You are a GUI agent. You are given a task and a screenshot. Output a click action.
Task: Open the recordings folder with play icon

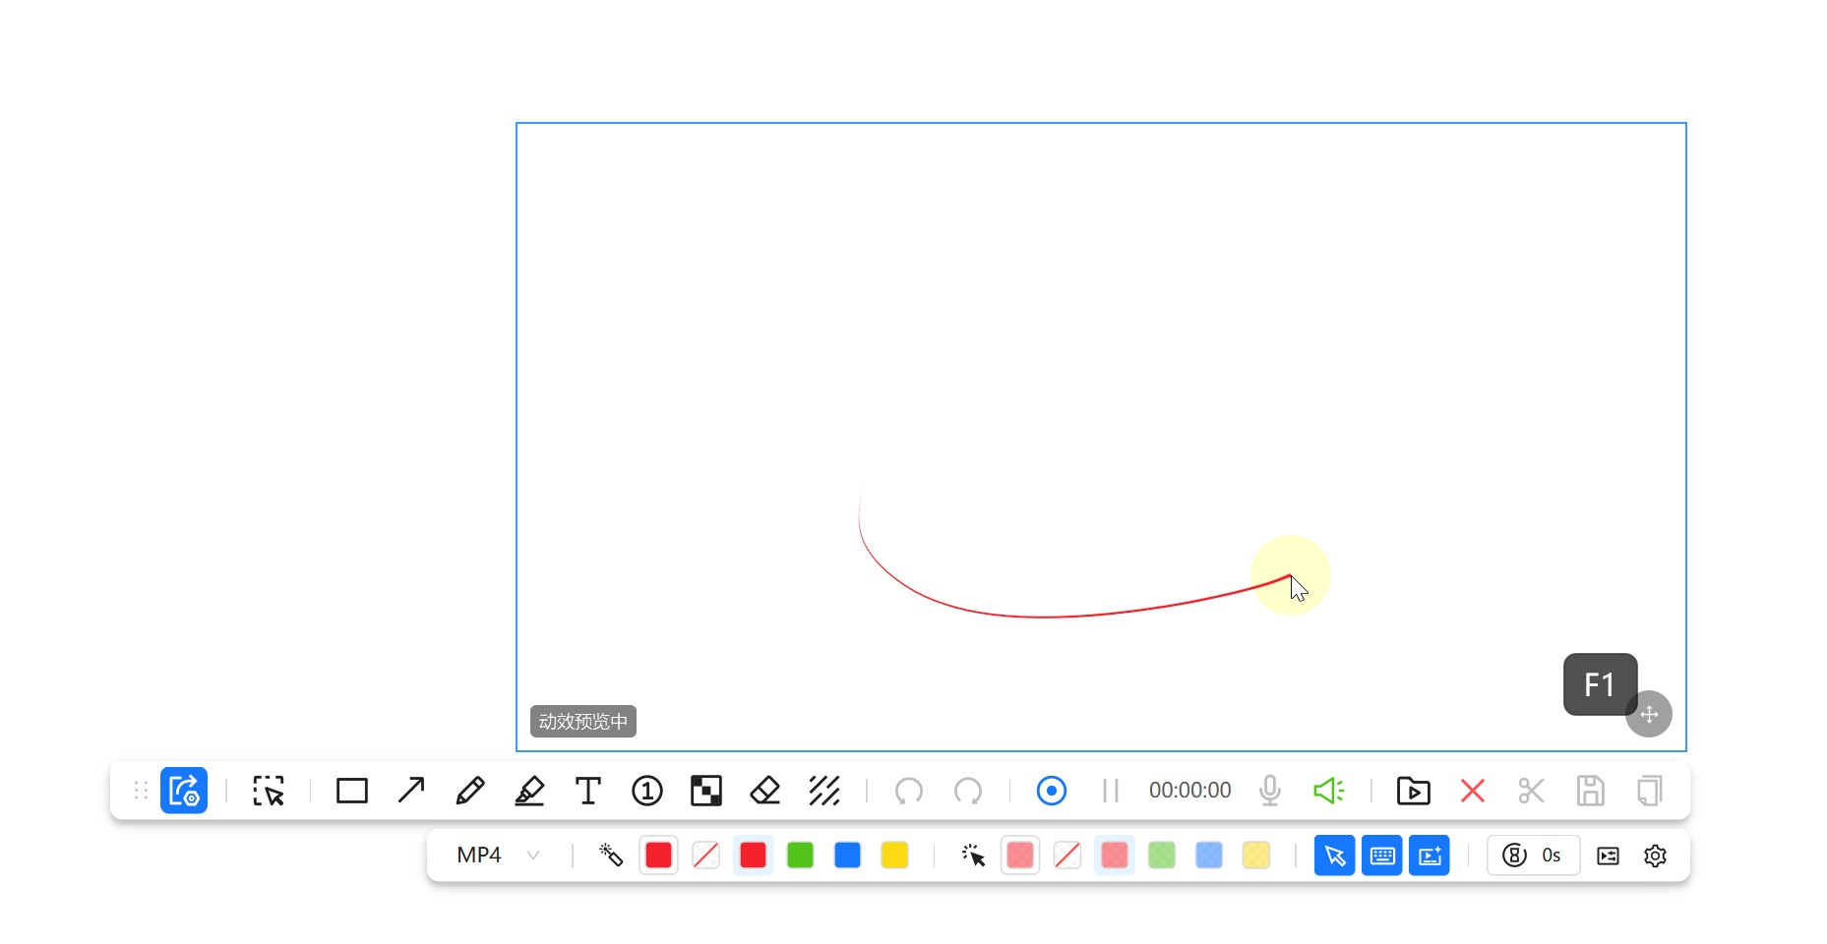pyautogui.click(x=1414, y=791)
